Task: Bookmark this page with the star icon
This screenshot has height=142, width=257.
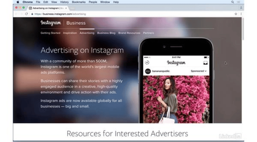Action: click(236, 14)
